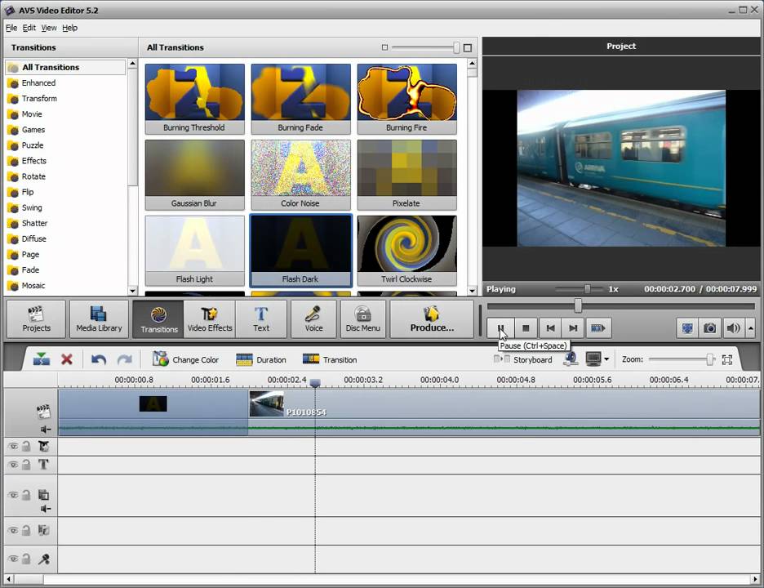Viewport: 764px width, 588px height.
Task: Open the Voice recording tool
Action: (313, 318)
